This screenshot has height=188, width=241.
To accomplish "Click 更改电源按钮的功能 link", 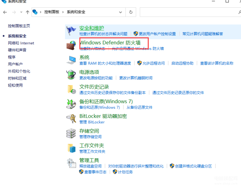I will [x=96, y=78].
